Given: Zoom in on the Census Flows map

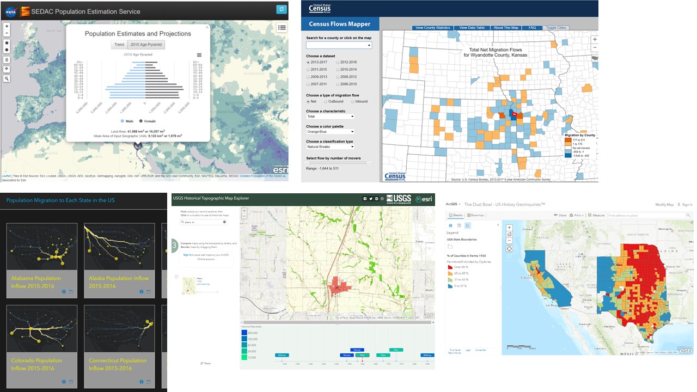Looking at the screenshot, I should click(595, 39).
